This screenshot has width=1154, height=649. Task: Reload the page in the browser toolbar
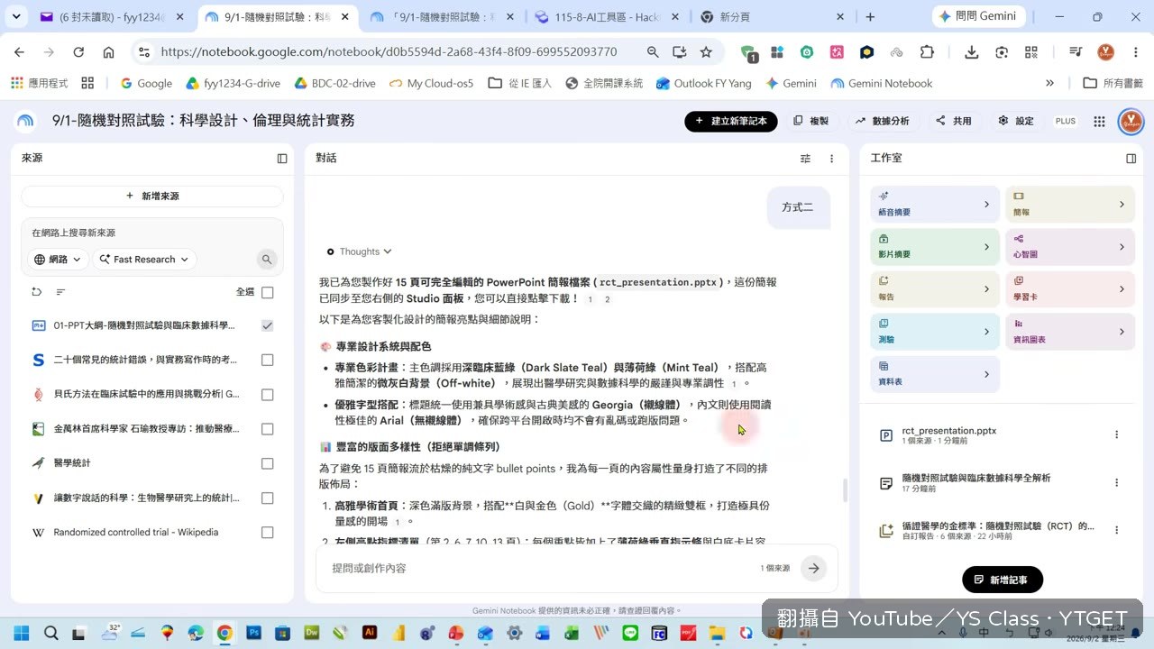78,52
